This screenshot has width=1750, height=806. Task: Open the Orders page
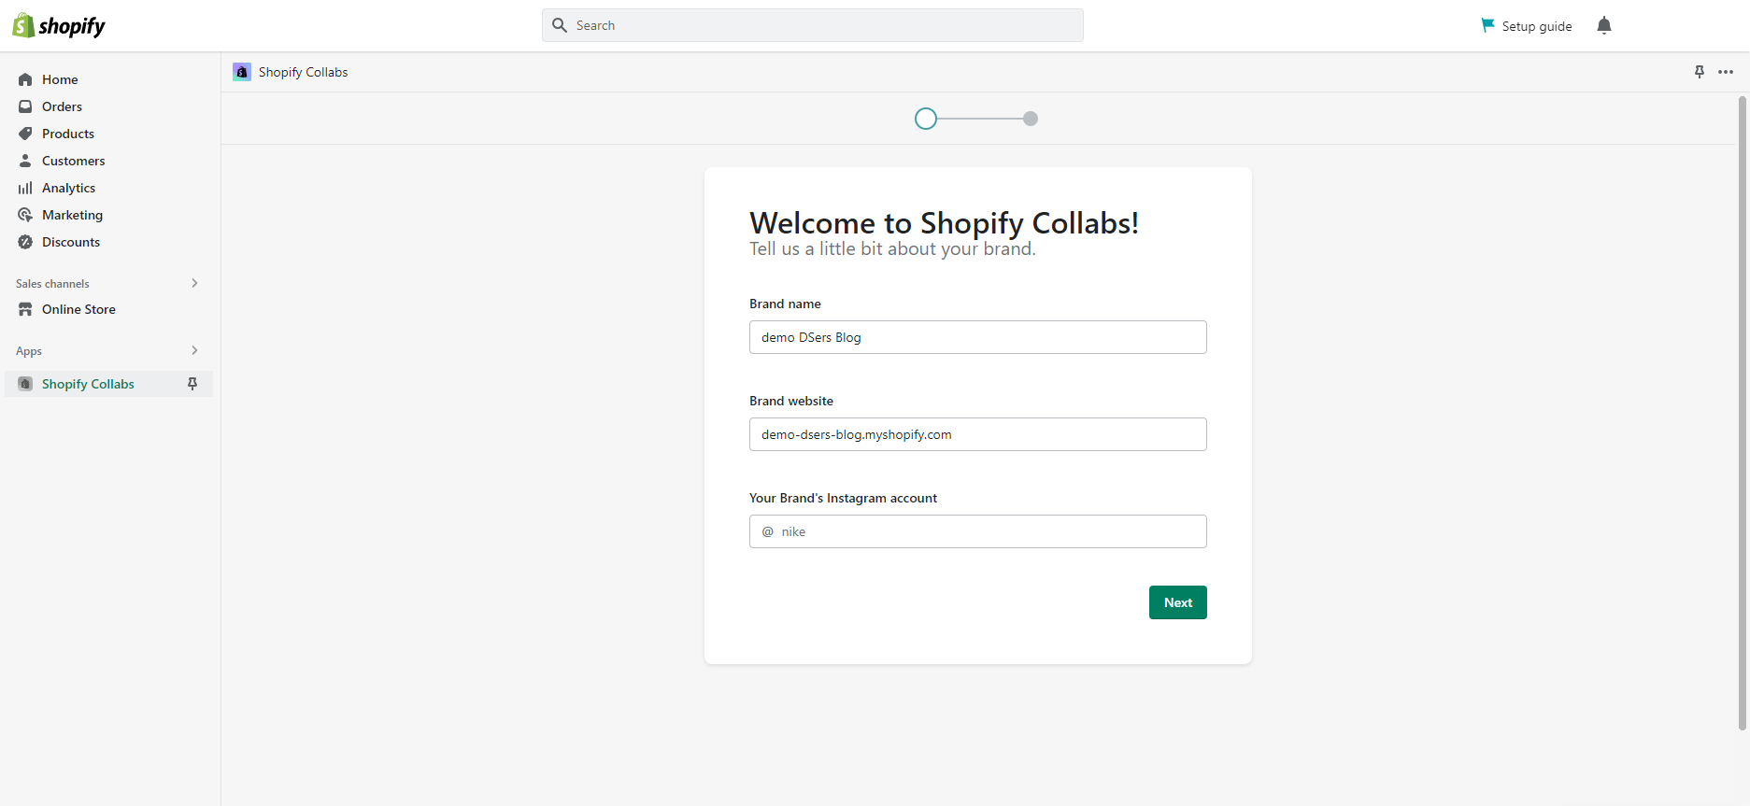coord(62,106)
